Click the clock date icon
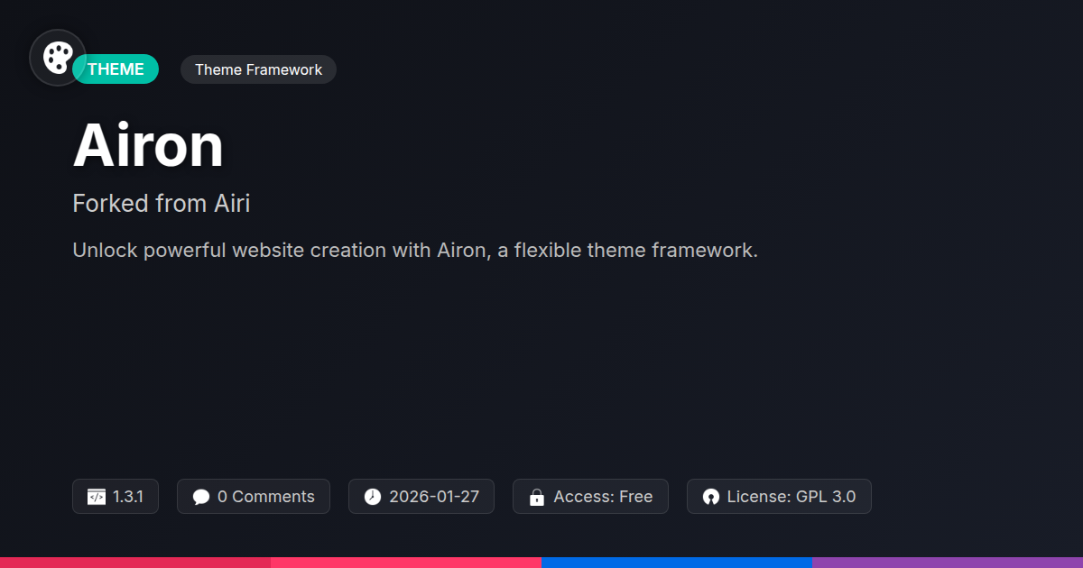 pyautogui.click(x=373, y=497)
